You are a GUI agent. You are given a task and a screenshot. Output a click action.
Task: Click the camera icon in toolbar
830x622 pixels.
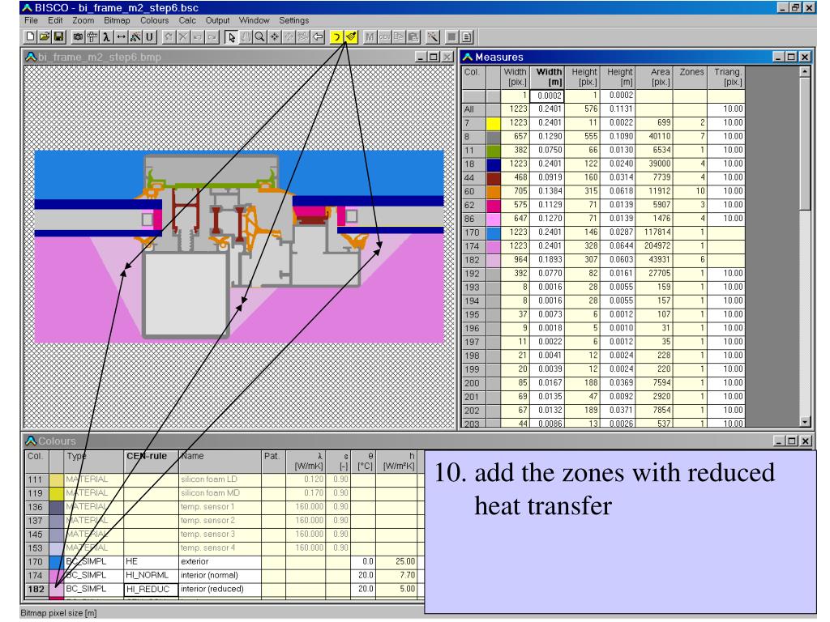[79, 37]
